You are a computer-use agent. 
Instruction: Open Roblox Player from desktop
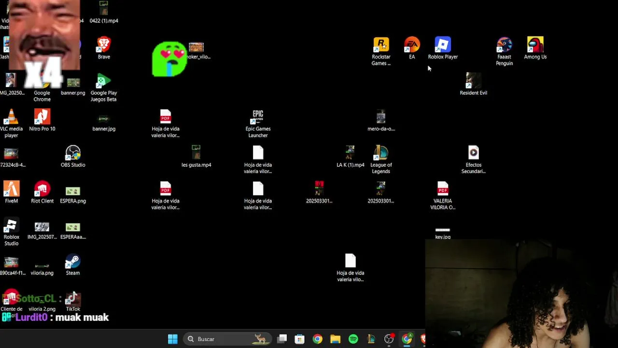[x=443, y=48]
